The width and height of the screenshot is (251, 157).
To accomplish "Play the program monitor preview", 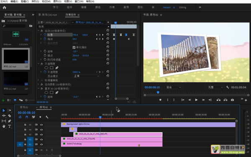I will coord(196,100).
